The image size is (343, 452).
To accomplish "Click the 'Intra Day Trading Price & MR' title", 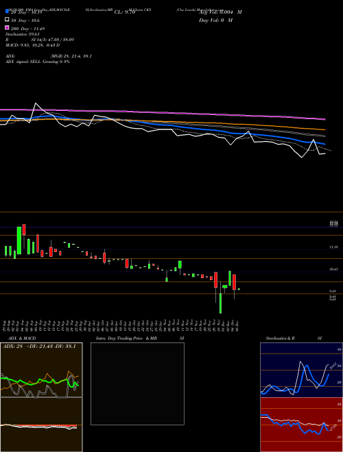I will [126, 338].
